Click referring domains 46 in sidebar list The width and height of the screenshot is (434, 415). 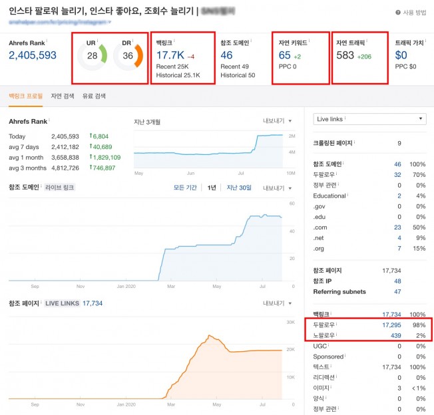click(x=397, y=164)
